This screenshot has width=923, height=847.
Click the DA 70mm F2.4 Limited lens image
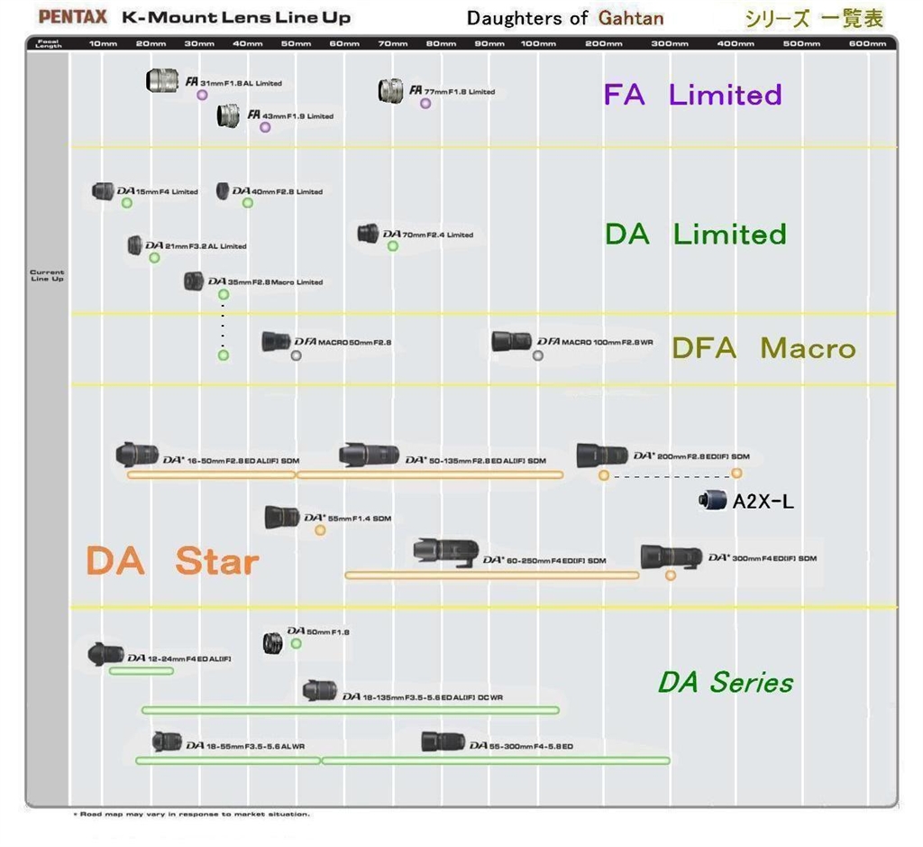point(368,234)
